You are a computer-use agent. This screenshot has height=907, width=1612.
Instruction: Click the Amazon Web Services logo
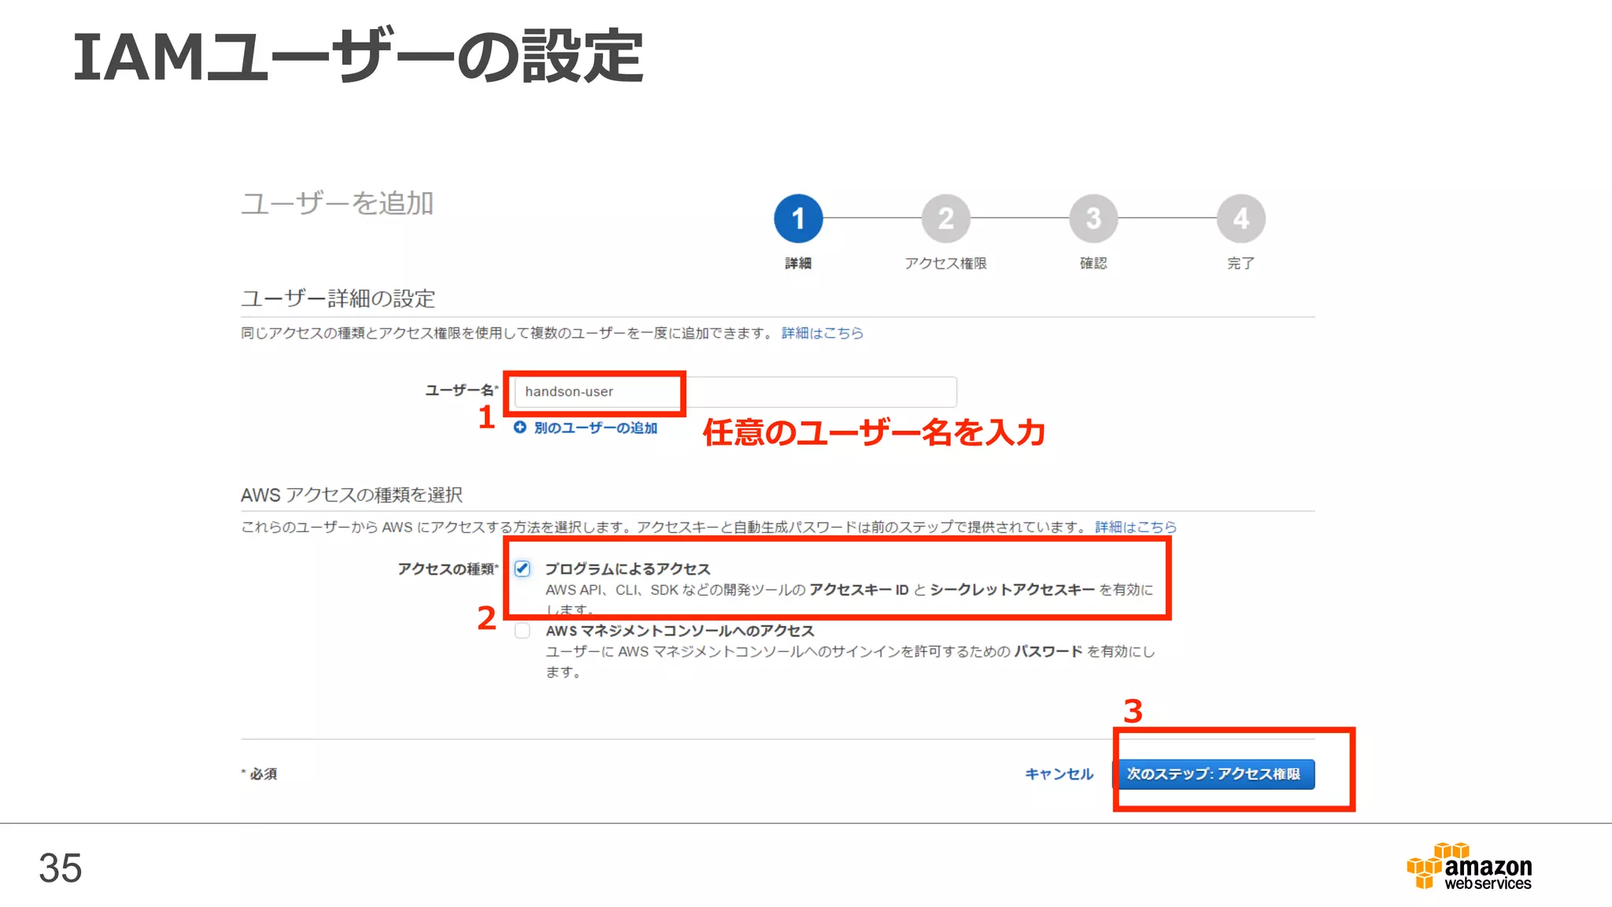tap(1470, 866)
